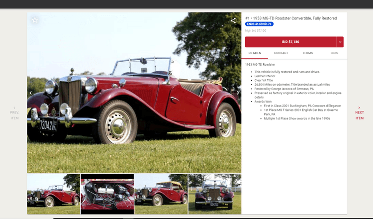
Task: Place bid of $7,150
Action: pyautogui.click(x=291, y=42)
